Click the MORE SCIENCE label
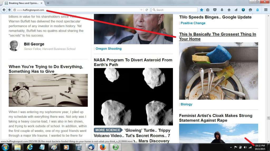 tap(108, 130)
